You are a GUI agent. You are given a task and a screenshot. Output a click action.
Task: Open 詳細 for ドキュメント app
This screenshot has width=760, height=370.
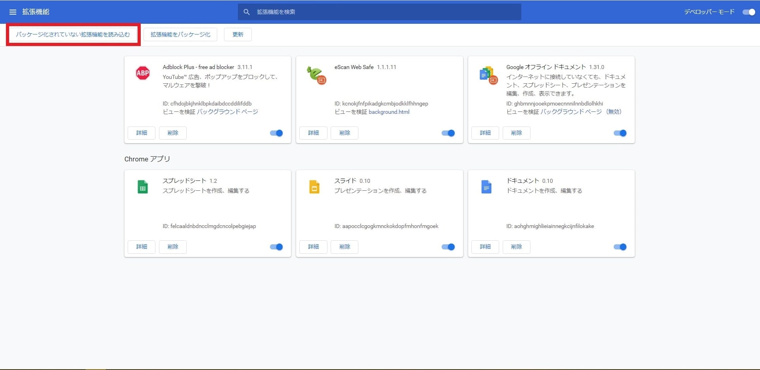pyautogui.click(x=485, y=247)
